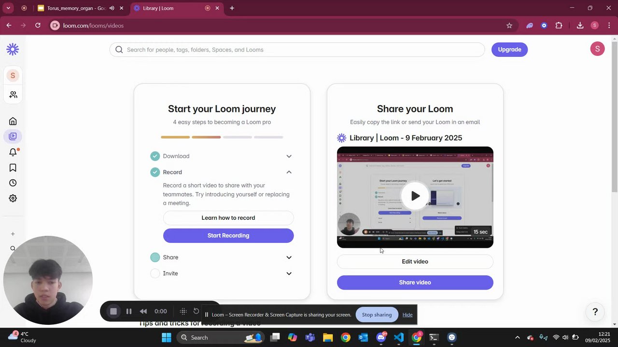Collapse the Record step chevron

tap(289, 172)
